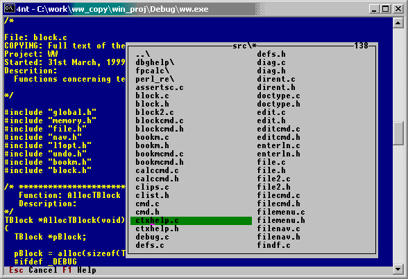Click the scrollbar down arrow
The image size is (408, 279).
coord(398,269)
